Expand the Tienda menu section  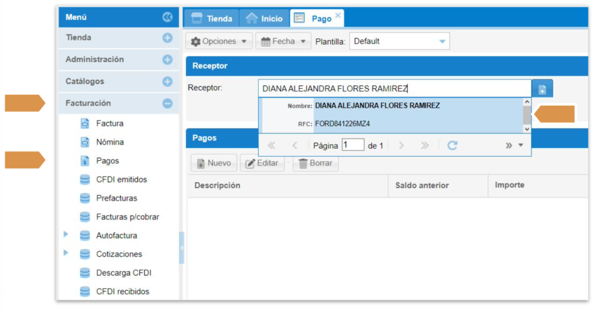point(167,38)
